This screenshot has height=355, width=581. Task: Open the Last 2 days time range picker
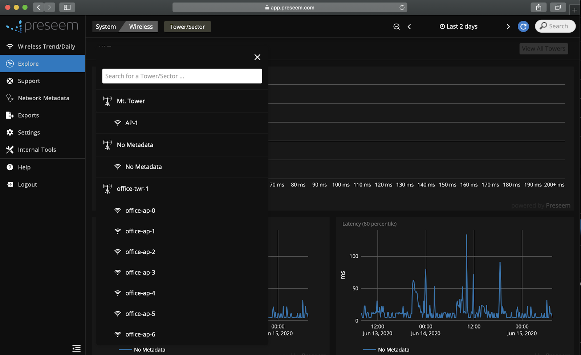459,26
